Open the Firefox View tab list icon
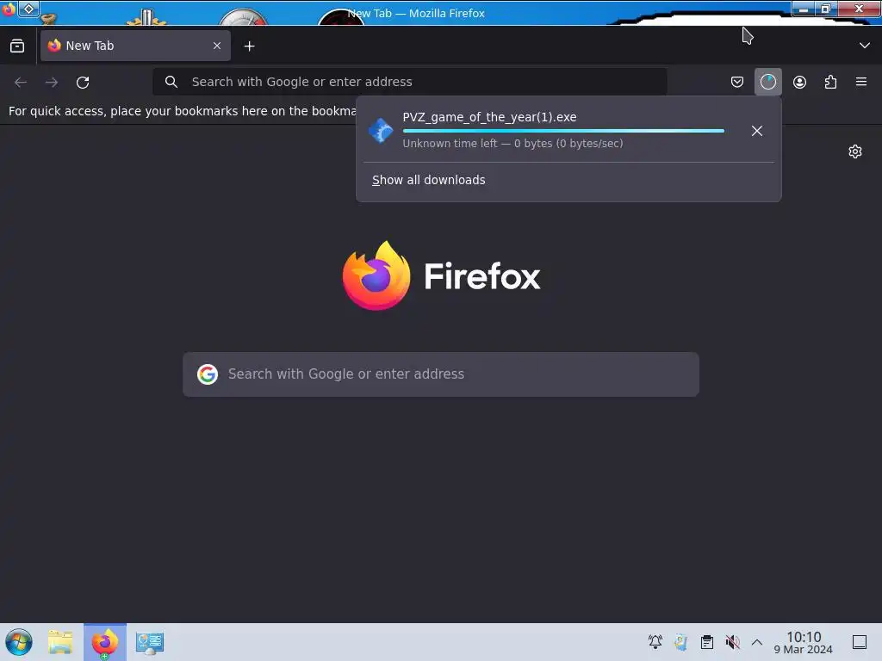 pyautogui.click(x=17, y=46)
